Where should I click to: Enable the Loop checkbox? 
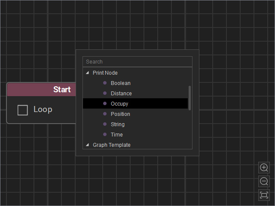23,110
